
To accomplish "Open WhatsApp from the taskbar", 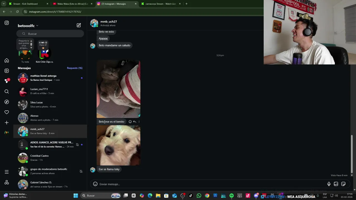I will (x=199, y=196).
